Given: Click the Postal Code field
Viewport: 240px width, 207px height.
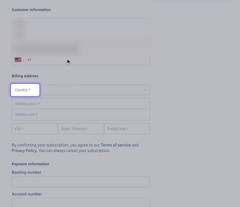Looking at the screenshot, I should pos(127,129).
